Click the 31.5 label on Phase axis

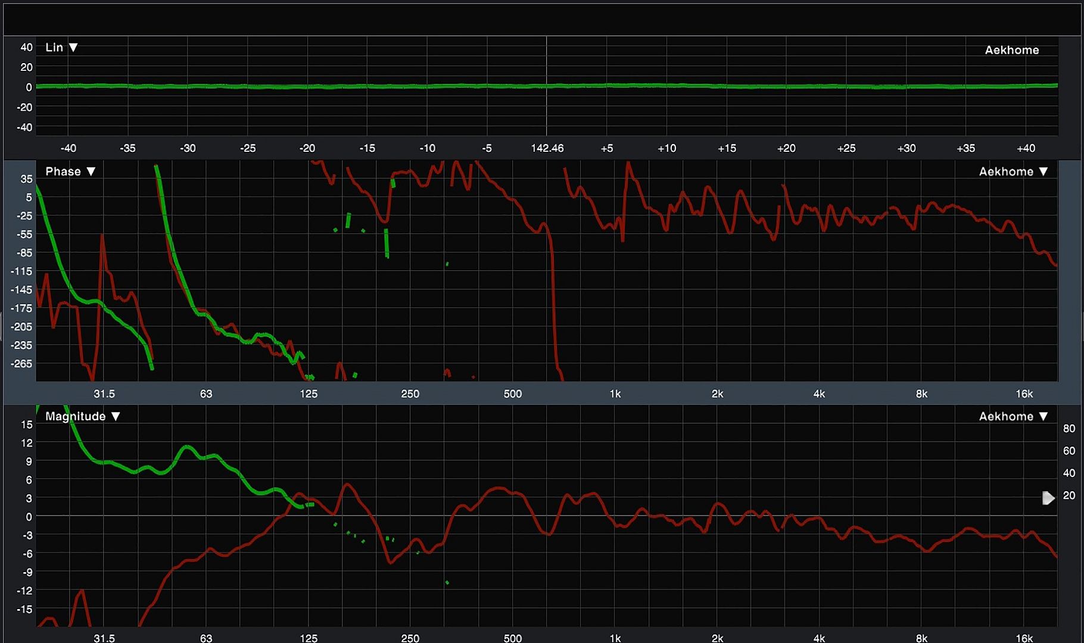104,394
